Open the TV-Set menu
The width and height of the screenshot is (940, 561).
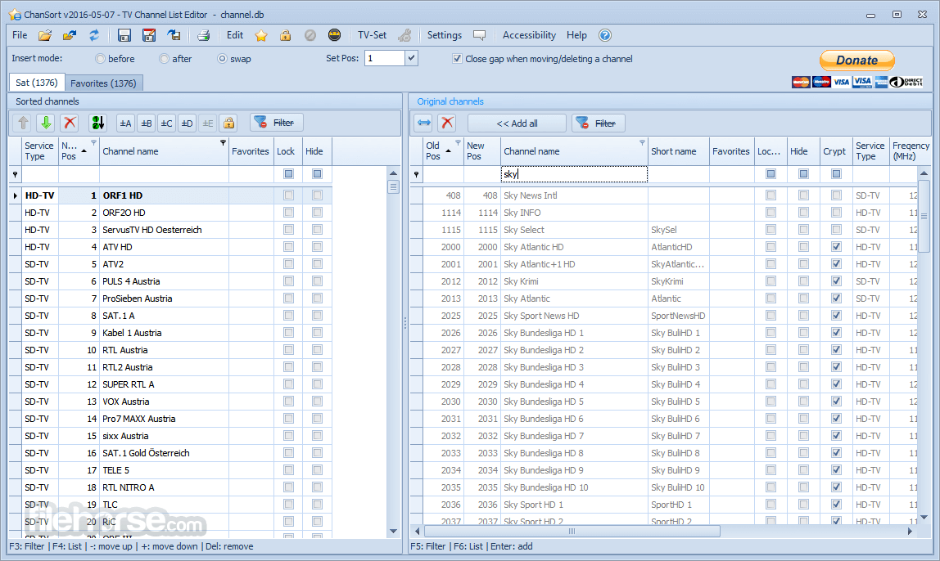pos(373,35)
